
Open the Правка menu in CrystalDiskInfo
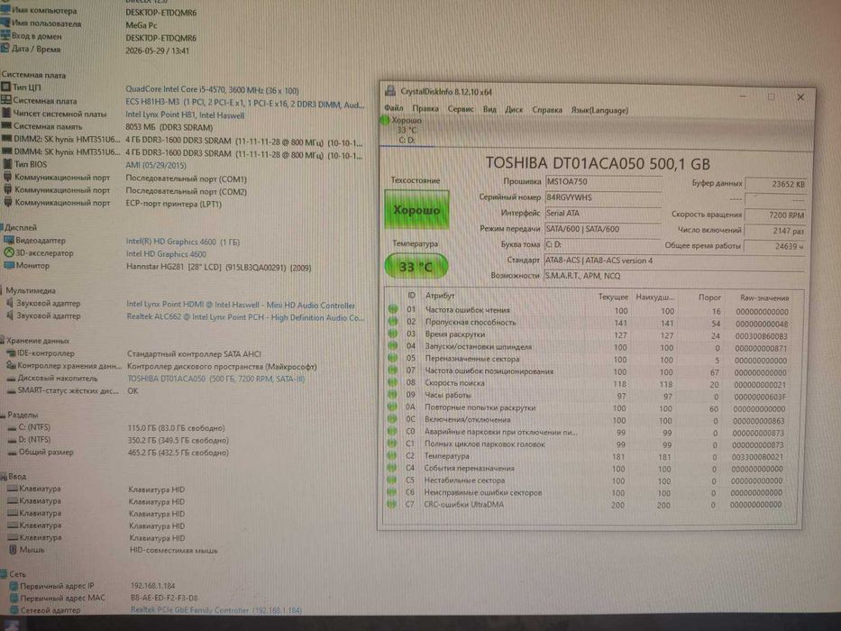[x=425, y=109]
